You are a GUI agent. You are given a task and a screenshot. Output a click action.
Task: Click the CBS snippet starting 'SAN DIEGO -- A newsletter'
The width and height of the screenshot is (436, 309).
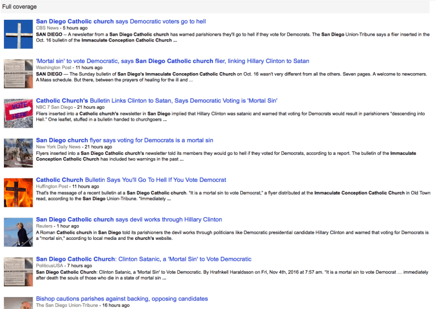233,37
